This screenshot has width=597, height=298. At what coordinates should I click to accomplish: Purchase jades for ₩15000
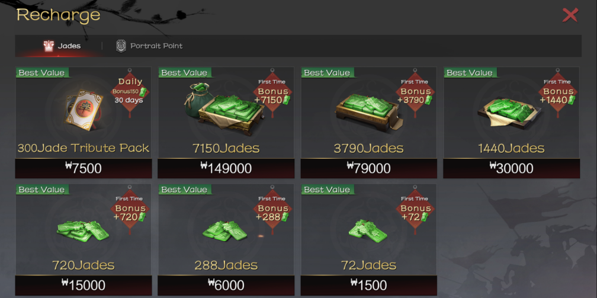click(84, 285)
